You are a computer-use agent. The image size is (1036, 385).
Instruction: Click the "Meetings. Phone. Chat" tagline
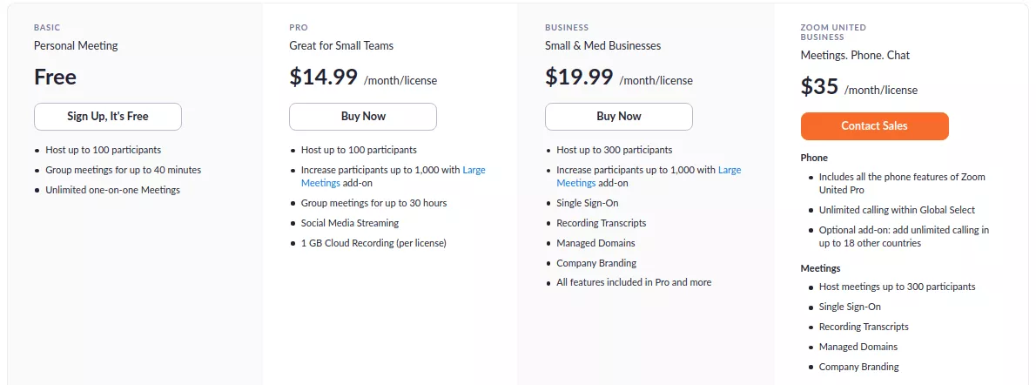855,56
